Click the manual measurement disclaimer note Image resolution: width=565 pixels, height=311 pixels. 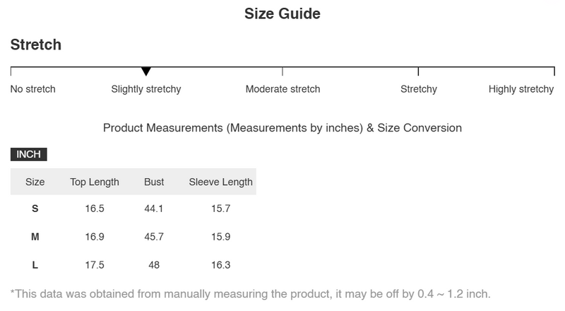click(251, 294)
